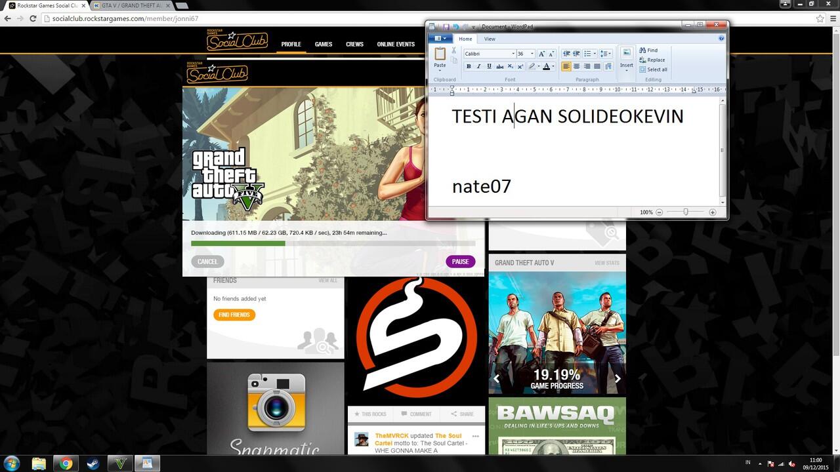This screenshot has height=472, width=840.
Task: Click the WordPad Help question mark icon
Action: (x=721, y=39)
